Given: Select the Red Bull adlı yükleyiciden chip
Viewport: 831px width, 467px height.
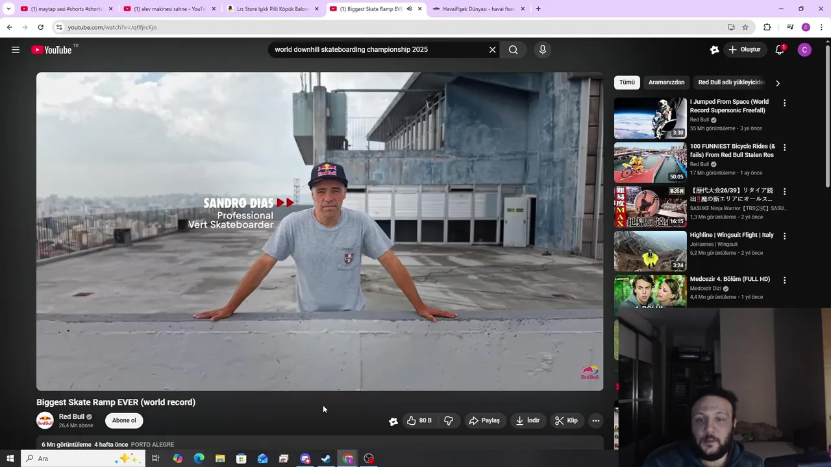Looking at the screenshot, I should (x=731, y=82).
